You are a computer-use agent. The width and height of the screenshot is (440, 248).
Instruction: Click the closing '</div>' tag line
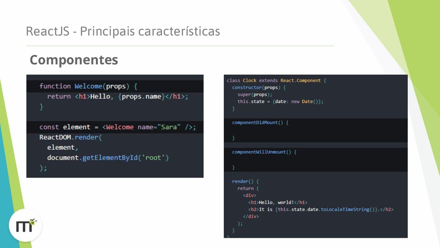tap(251, 217)
